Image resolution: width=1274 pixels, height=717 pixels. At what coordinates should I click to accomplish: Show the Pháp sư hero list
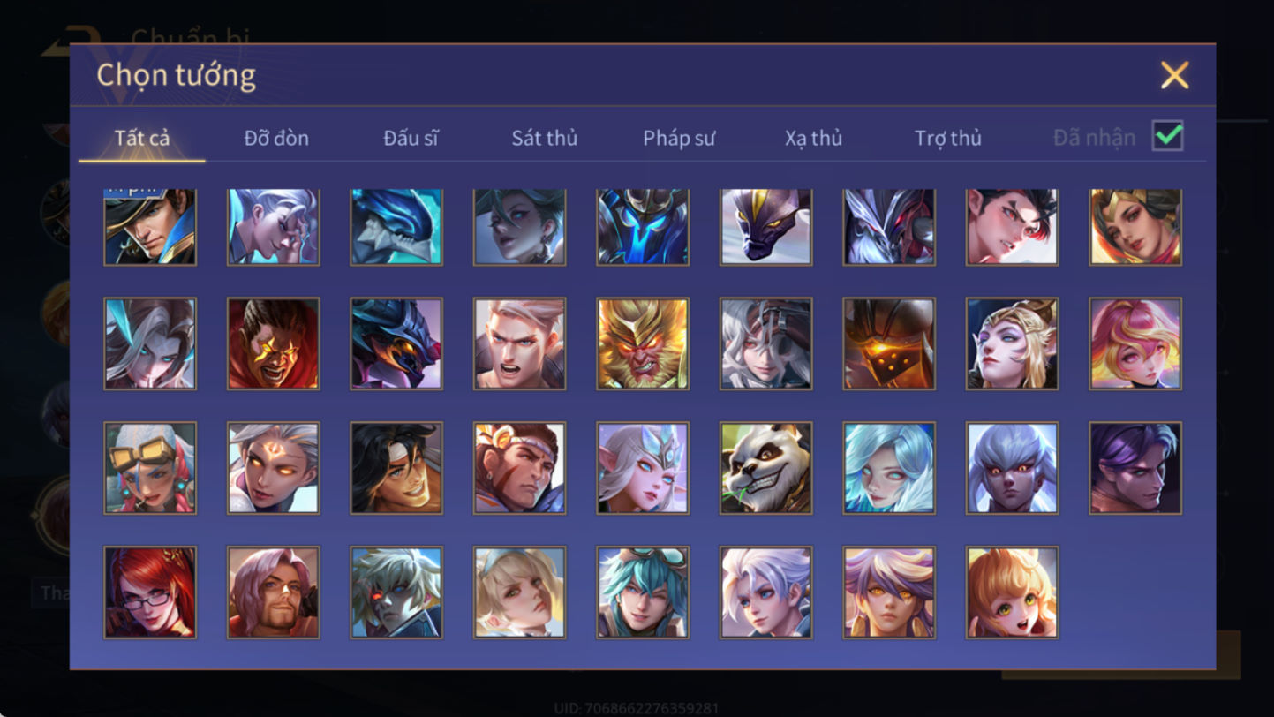coord(679,138)
